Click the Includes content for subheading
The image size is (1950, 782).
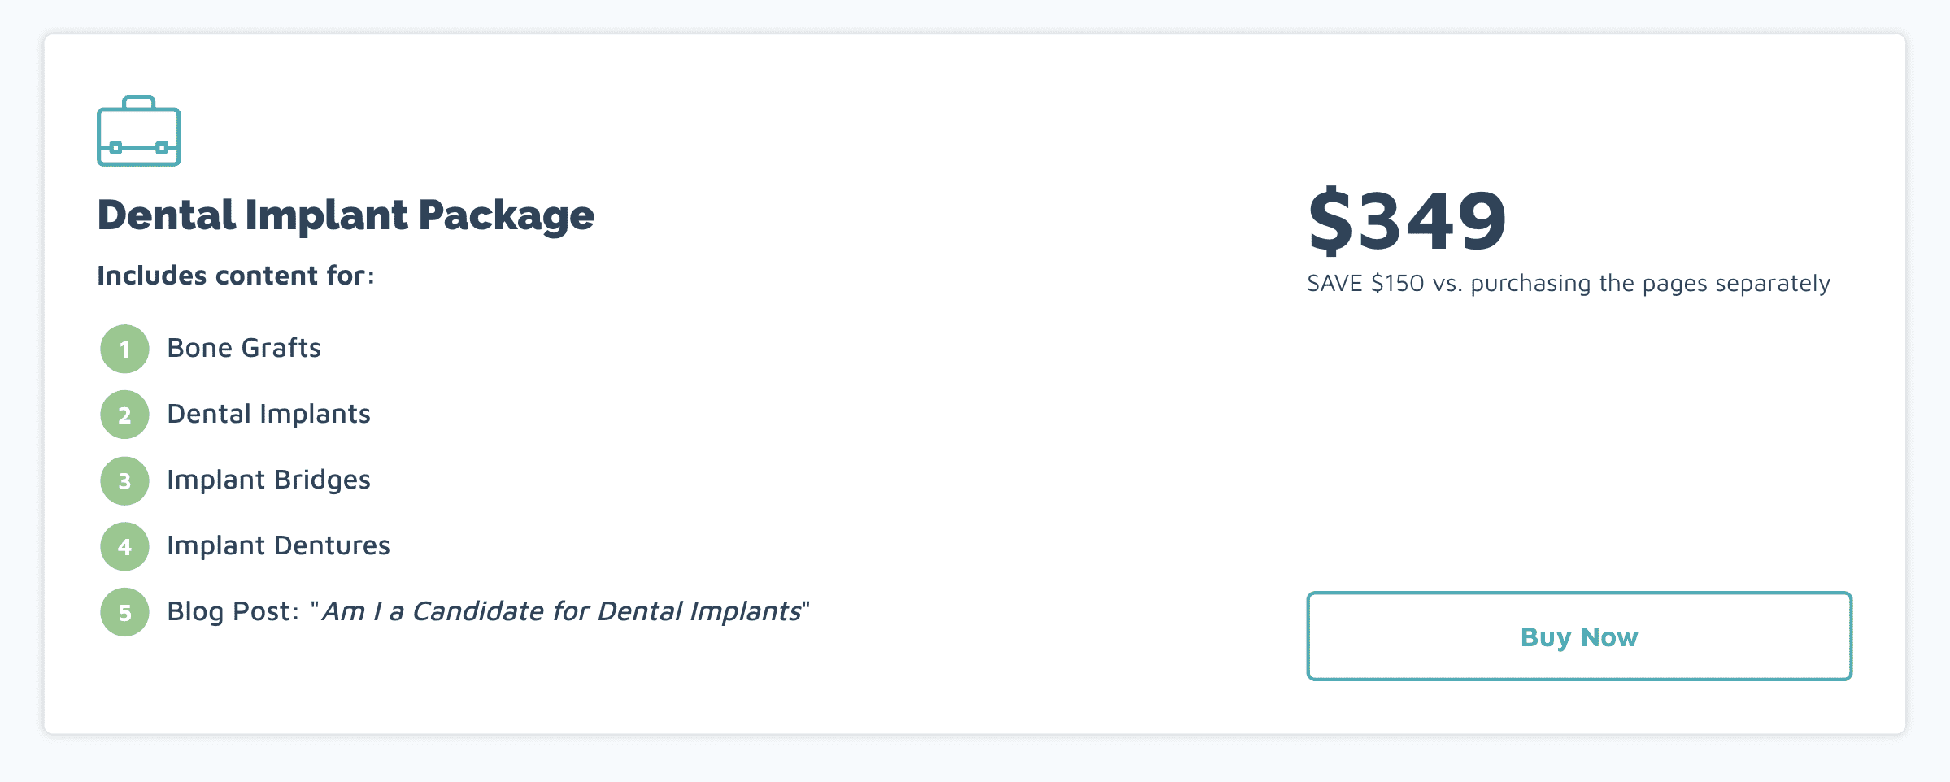click(236, 276)
